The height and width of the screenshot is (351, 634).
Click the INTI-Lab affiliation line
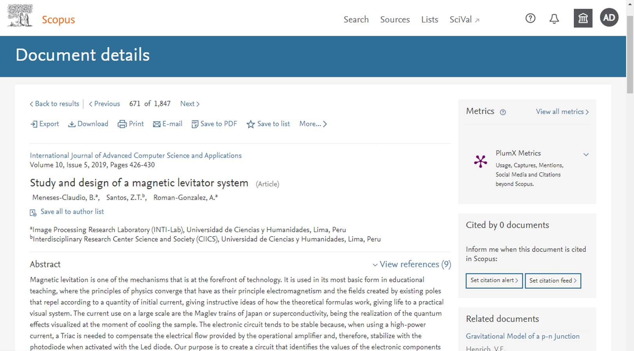click(188, 230)
